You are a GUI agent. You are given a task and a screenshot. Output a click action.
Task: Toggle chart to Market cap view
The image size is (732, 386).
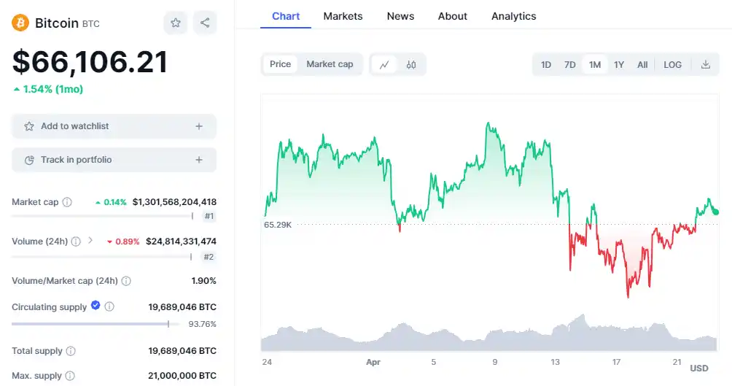[x=330, y=64]
